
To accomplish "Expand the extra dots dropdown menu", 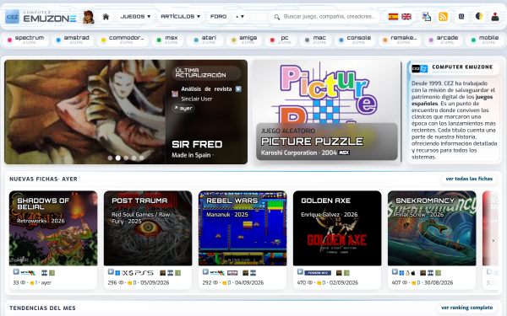I will click(240, 17).
